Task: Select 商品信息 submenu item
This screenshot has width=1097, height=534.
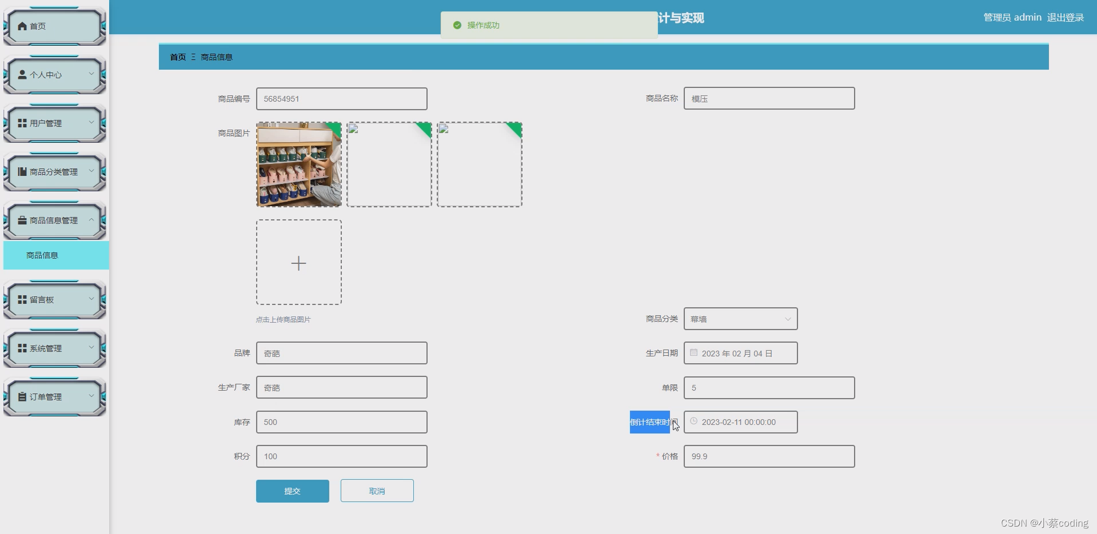Action: click(56, 255)
